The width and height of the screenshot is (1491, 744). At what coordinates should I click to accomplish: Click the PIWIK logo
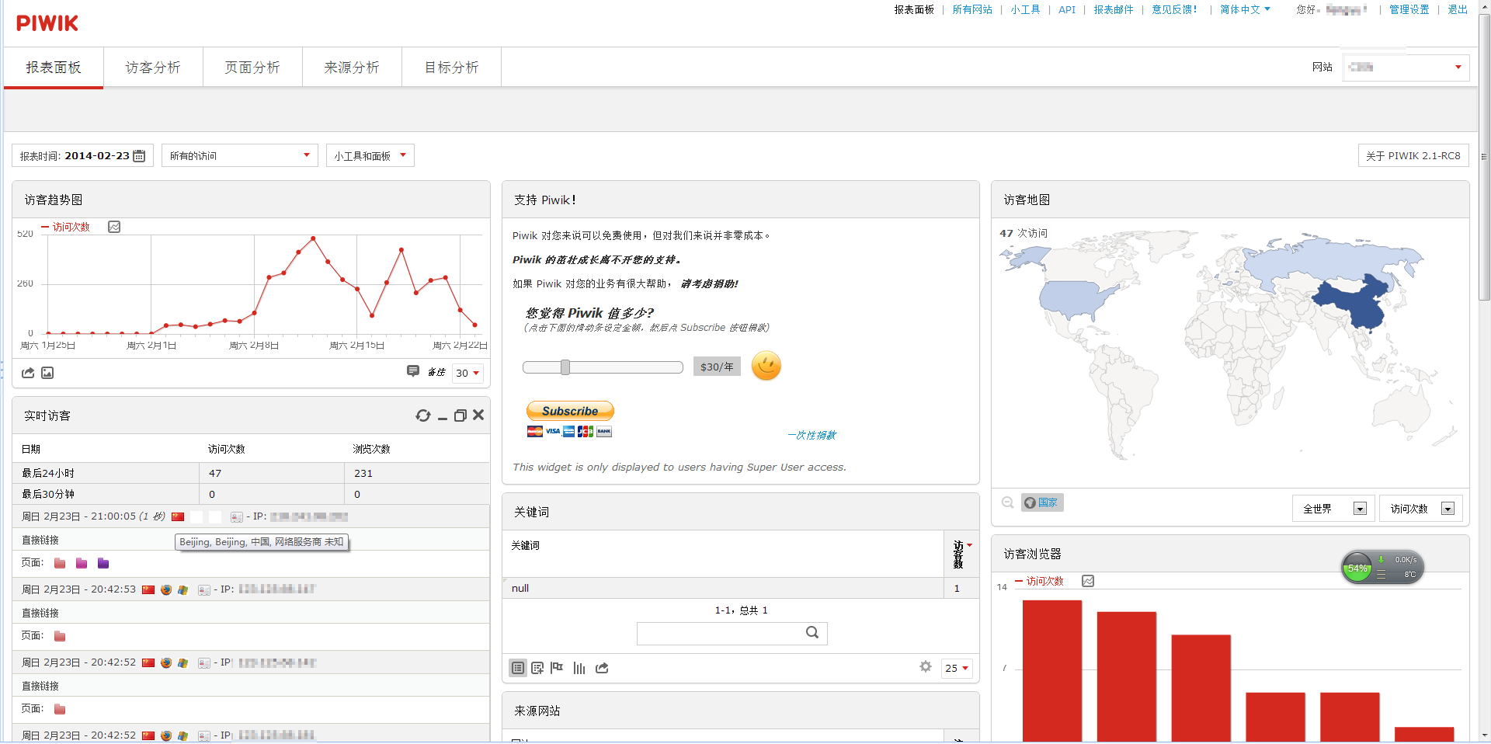47,23
